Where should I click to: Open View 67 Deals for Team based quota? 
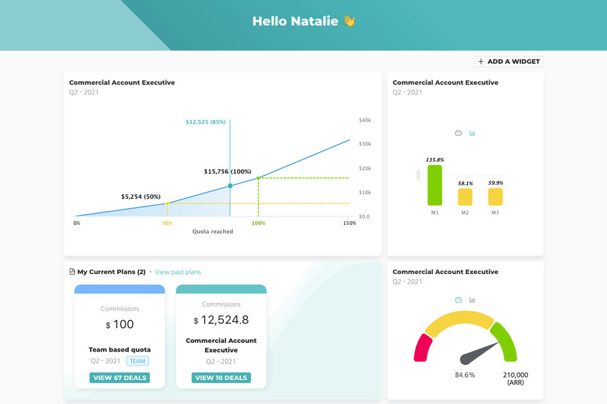[x=120, y=377]
